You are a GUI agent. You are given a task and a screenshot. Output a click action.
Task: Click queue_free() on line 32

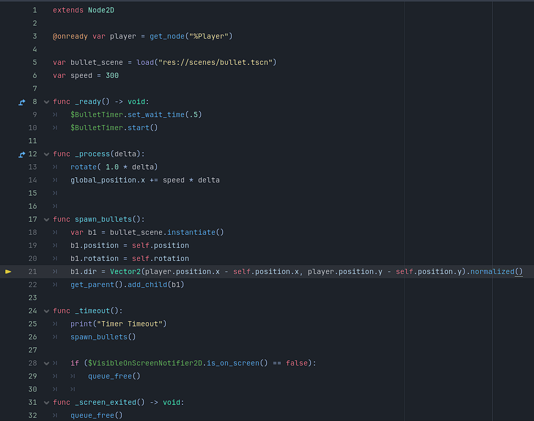tap(97, 415)
